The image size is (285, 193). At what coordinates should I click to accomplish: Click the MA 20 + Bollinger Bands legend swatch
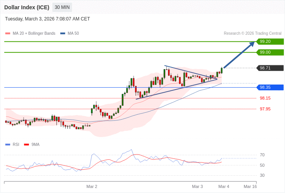tap(8, 34)
